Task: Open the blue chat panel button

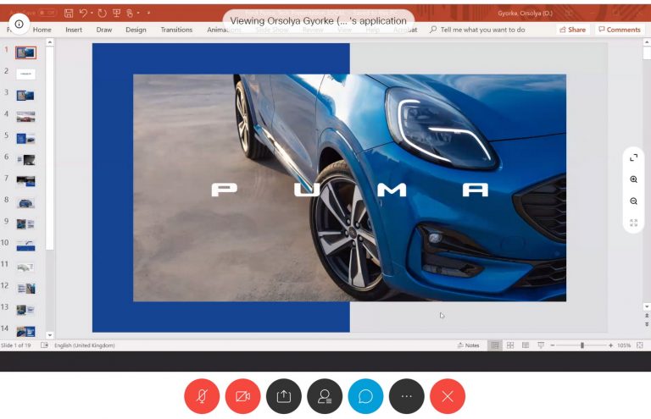Action: pyautogui.click(x=365, y=396)
